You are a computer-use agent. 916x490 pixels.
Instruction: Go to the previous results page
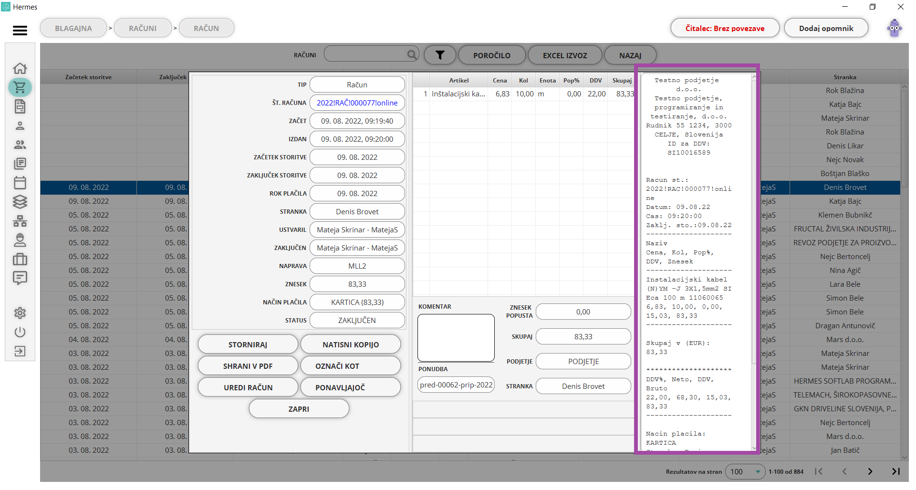tap(844, 471)
